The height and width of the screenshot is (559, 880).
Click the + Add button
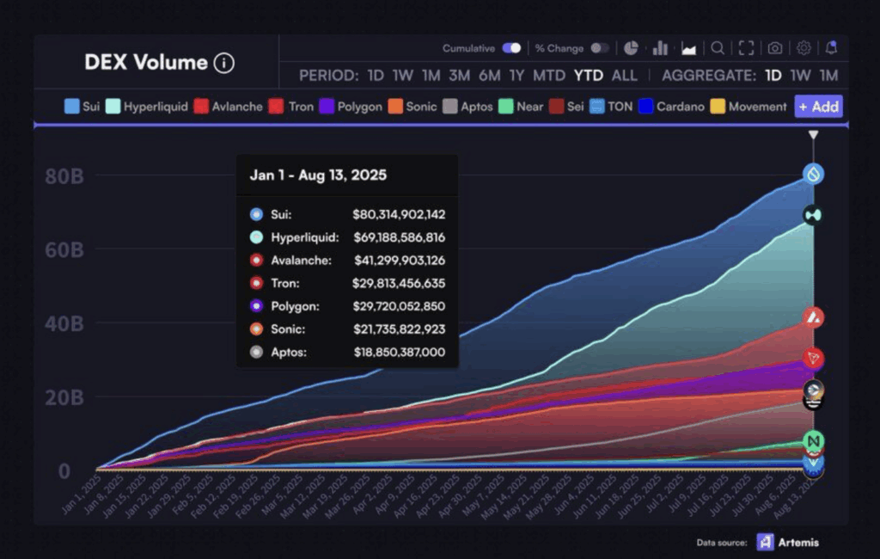[818, 107]
